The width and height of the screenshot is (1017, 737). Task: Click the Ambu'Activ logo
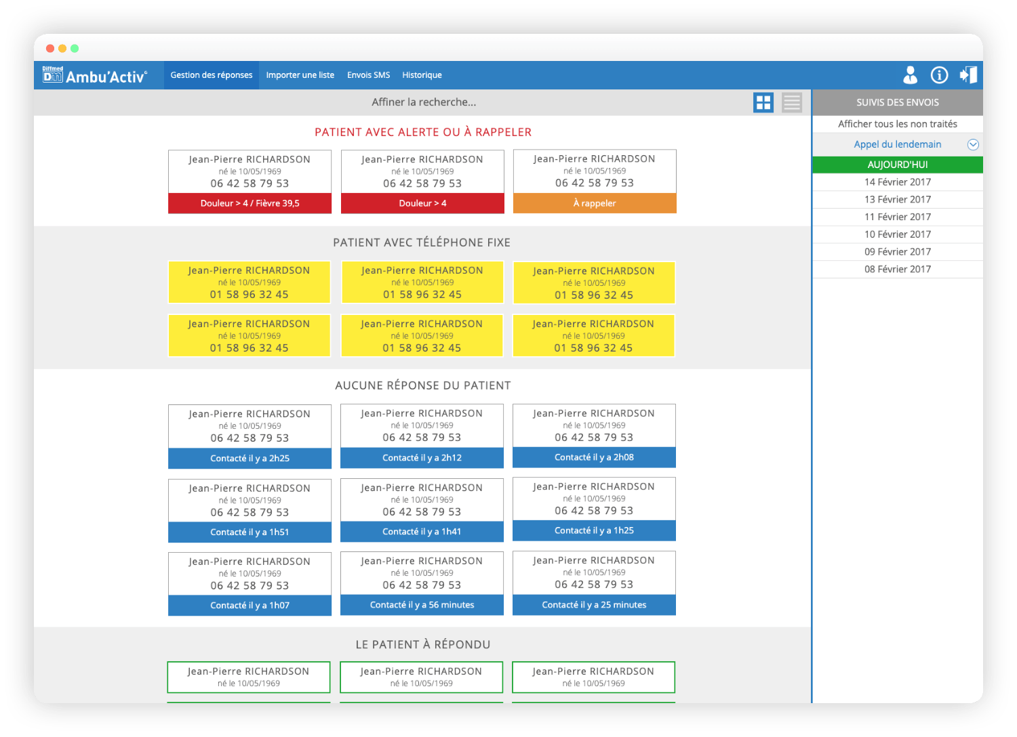(95, 75)
